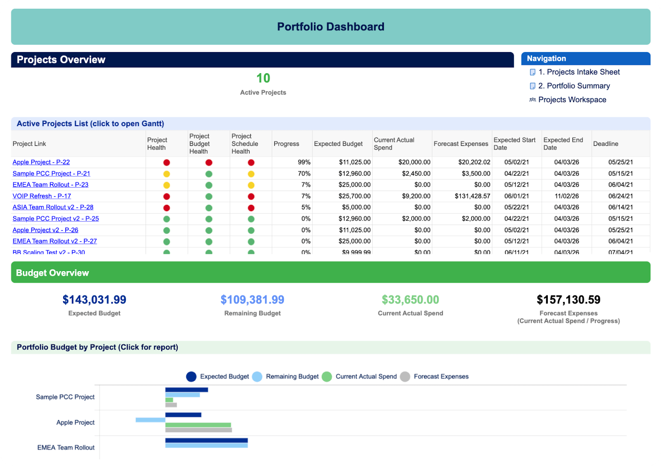Click the sheet icon beside Projects Intake Sheet
This screenshot has width=661, height=466.
pyautogui.click(x=533, y=72)
